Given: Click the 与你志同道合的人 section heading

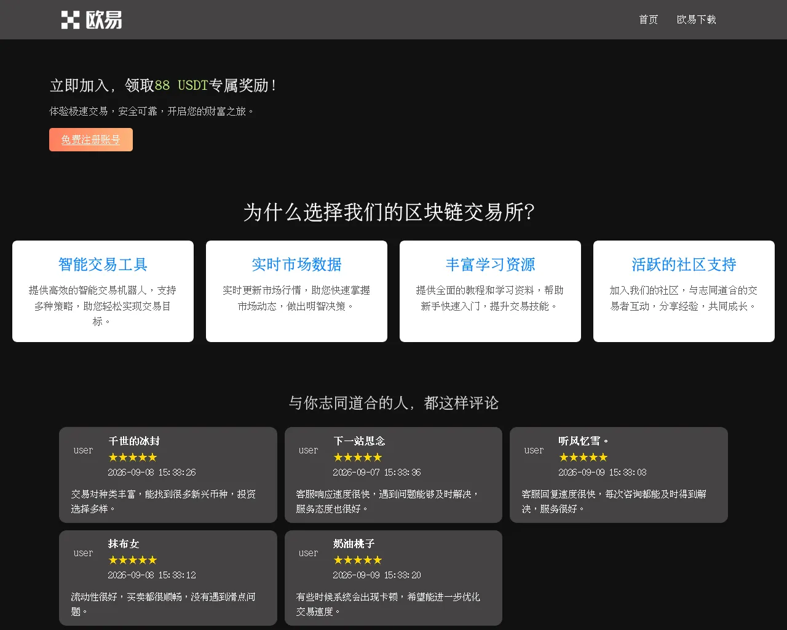Looking at the screenshot, I should pyautogui.click(x=393, y=403).
